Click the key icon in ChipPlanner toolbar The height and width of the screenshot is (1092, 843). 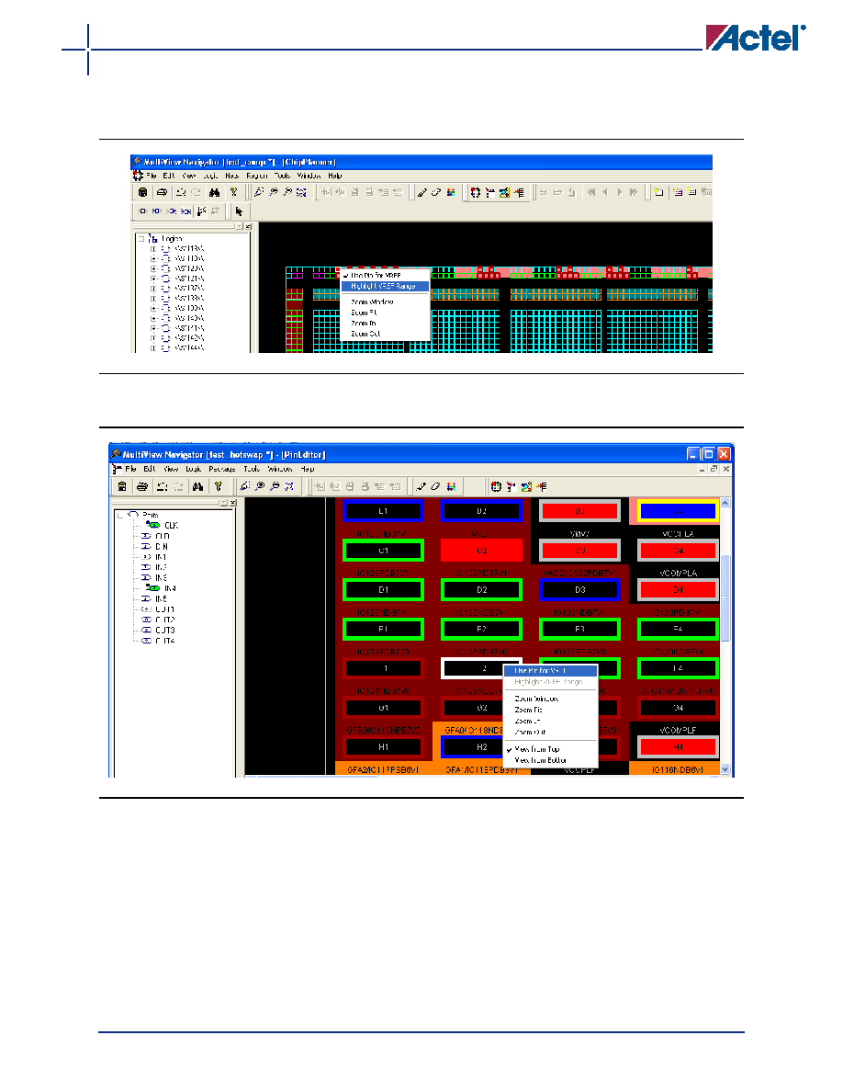click(x=233, y=192)
